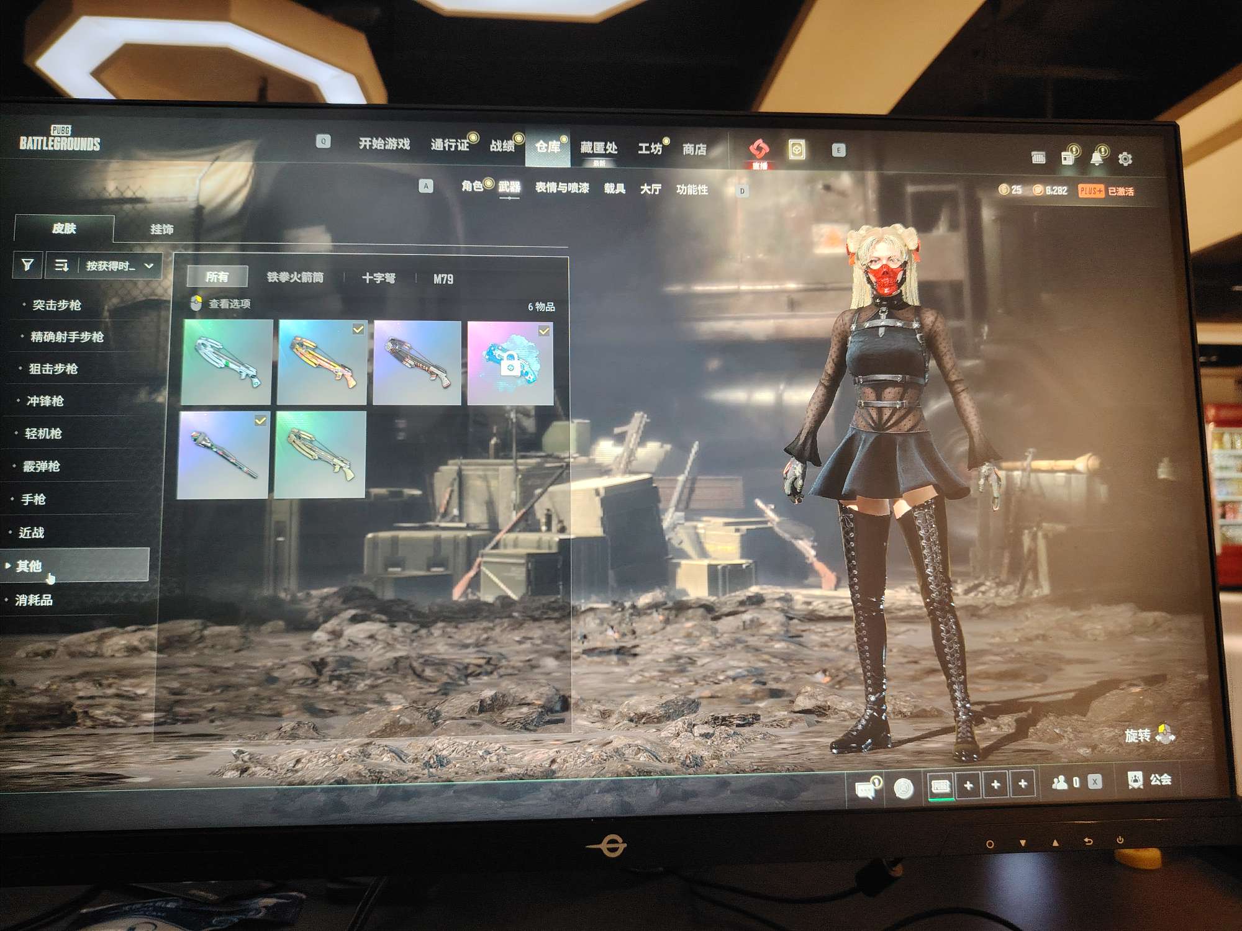Open the 工坊 tab
Screen dimensions: 1242x931
point(650,148)
